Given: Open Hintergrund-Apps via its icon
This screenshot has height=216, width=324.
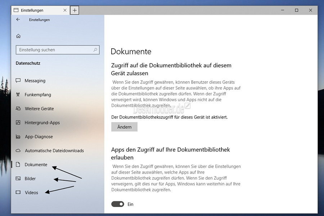Looking at the screenshot, I should 18,122.
